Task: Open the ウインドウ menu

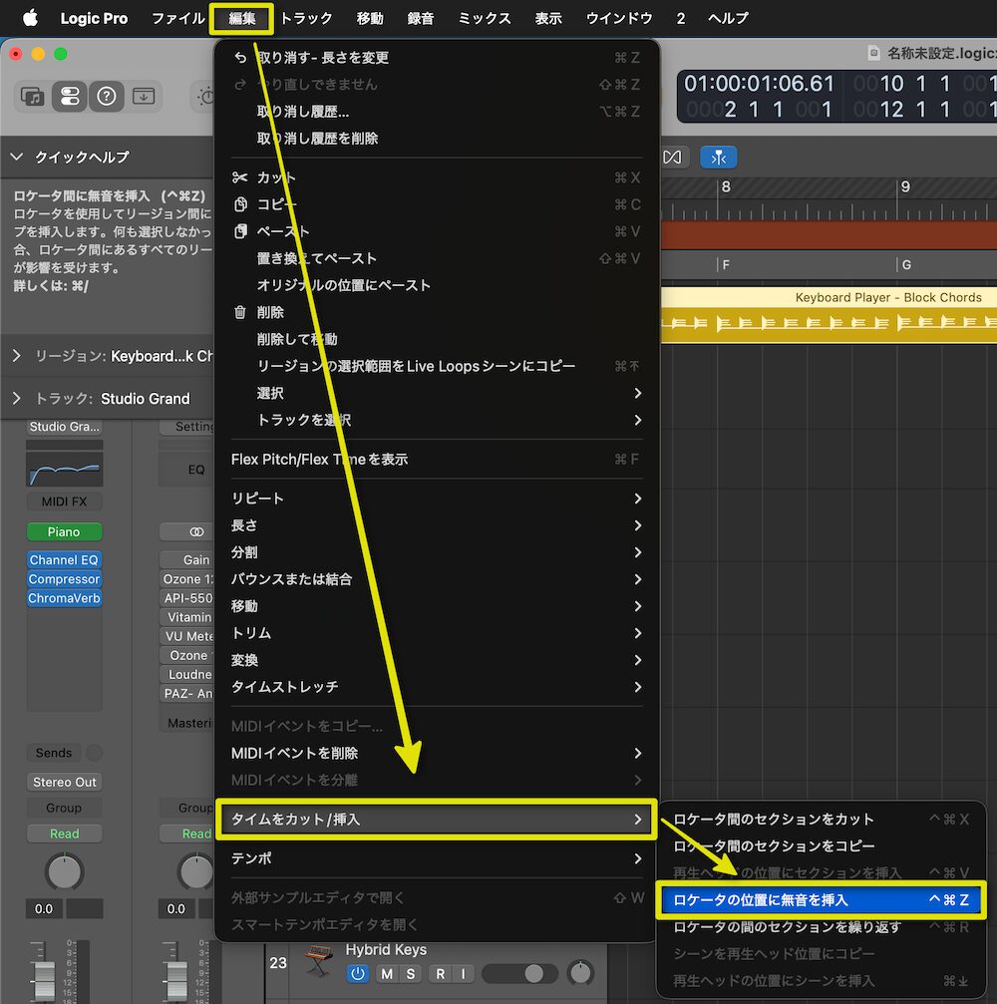Action: [x=619, y=18]
